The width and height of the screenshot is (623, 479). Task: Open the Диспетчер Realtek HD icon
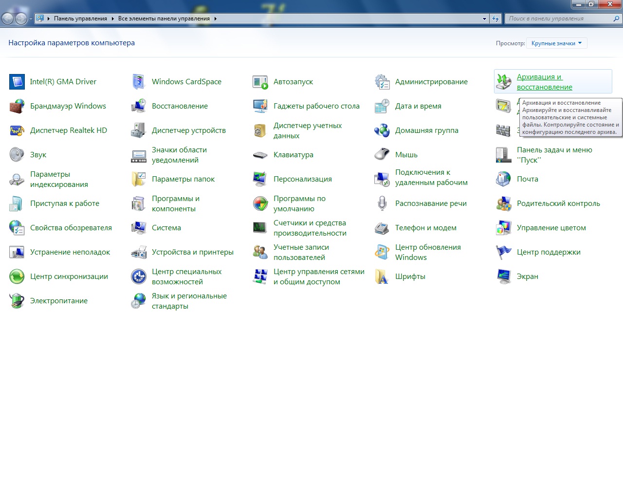(x=17, y=130)
